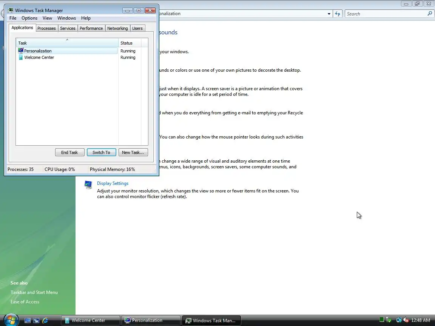Screen dimensions: 435x326
Task: Click the Welcome Center task icon in the list
Action: (x=20, y=57)
